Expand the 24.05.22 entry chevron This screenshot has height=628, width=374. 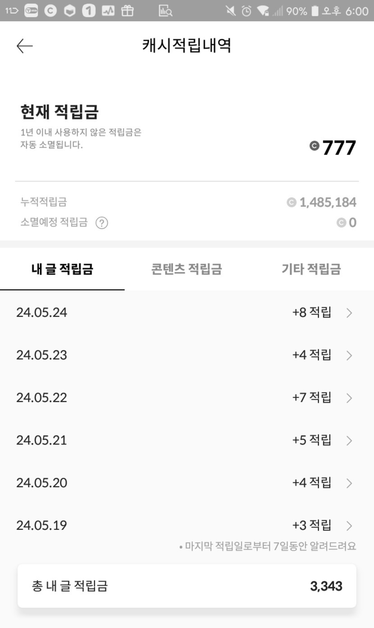349,398
